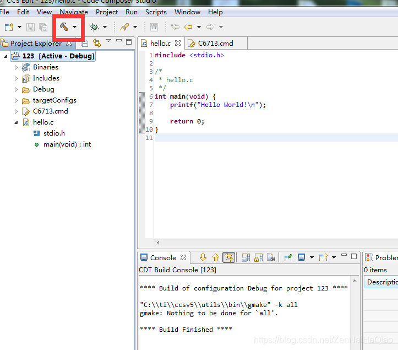Viewport: 398px width, 350px height.
Task: Click the Save toolbar icon
Action: 30,27
